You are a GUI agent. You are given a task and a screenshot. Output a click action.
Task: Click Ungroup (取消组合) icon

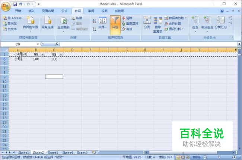tap(207, 20)
